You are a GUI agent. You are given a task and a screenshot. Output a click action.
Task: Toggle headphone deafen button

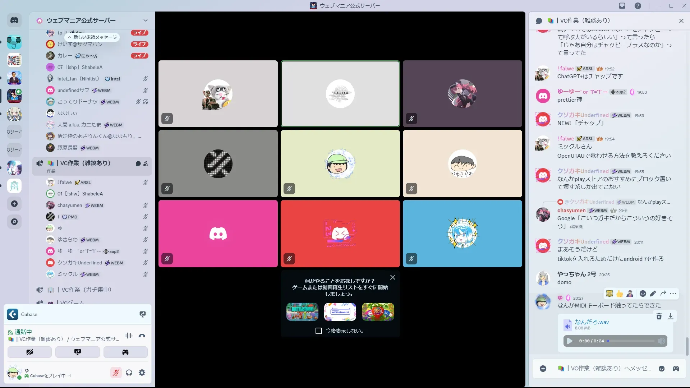point(129,373)
